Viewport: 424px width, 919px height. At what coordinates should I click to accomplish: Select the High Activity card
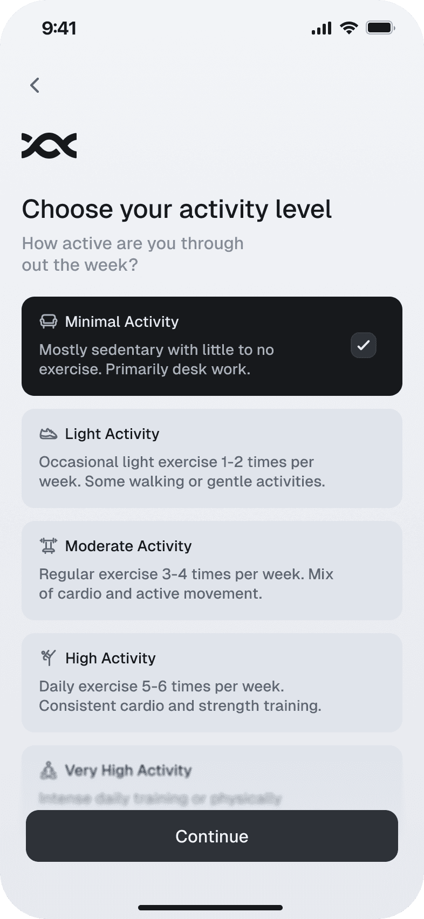pyautogui.click(x=211, y=682)
